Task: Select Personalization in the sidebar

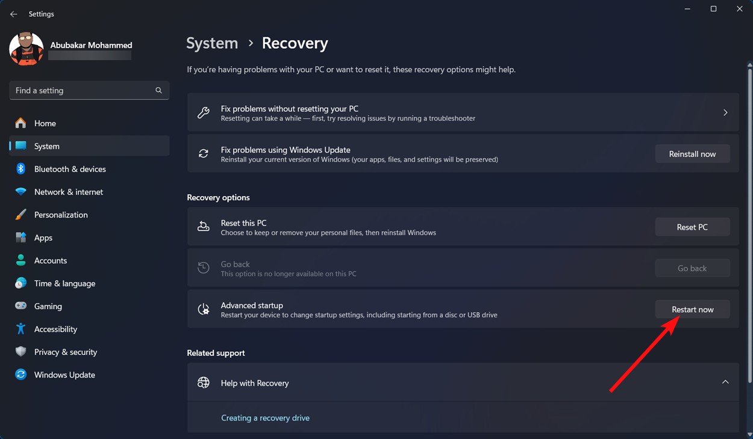Action: pyautogui.click(x=61, y=215)
